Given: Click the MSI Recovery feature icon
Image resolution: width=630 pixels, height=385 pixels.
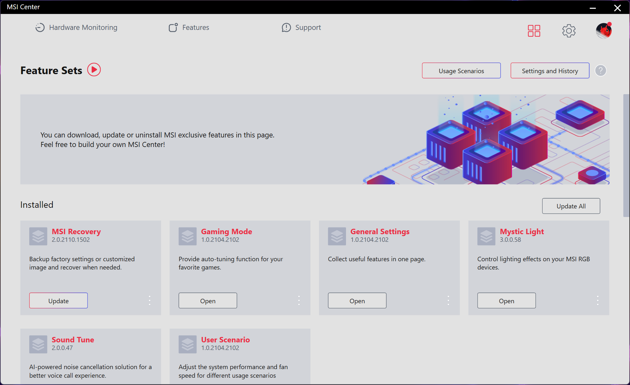Looking at the screenshot, I should [x=38, y=236].
